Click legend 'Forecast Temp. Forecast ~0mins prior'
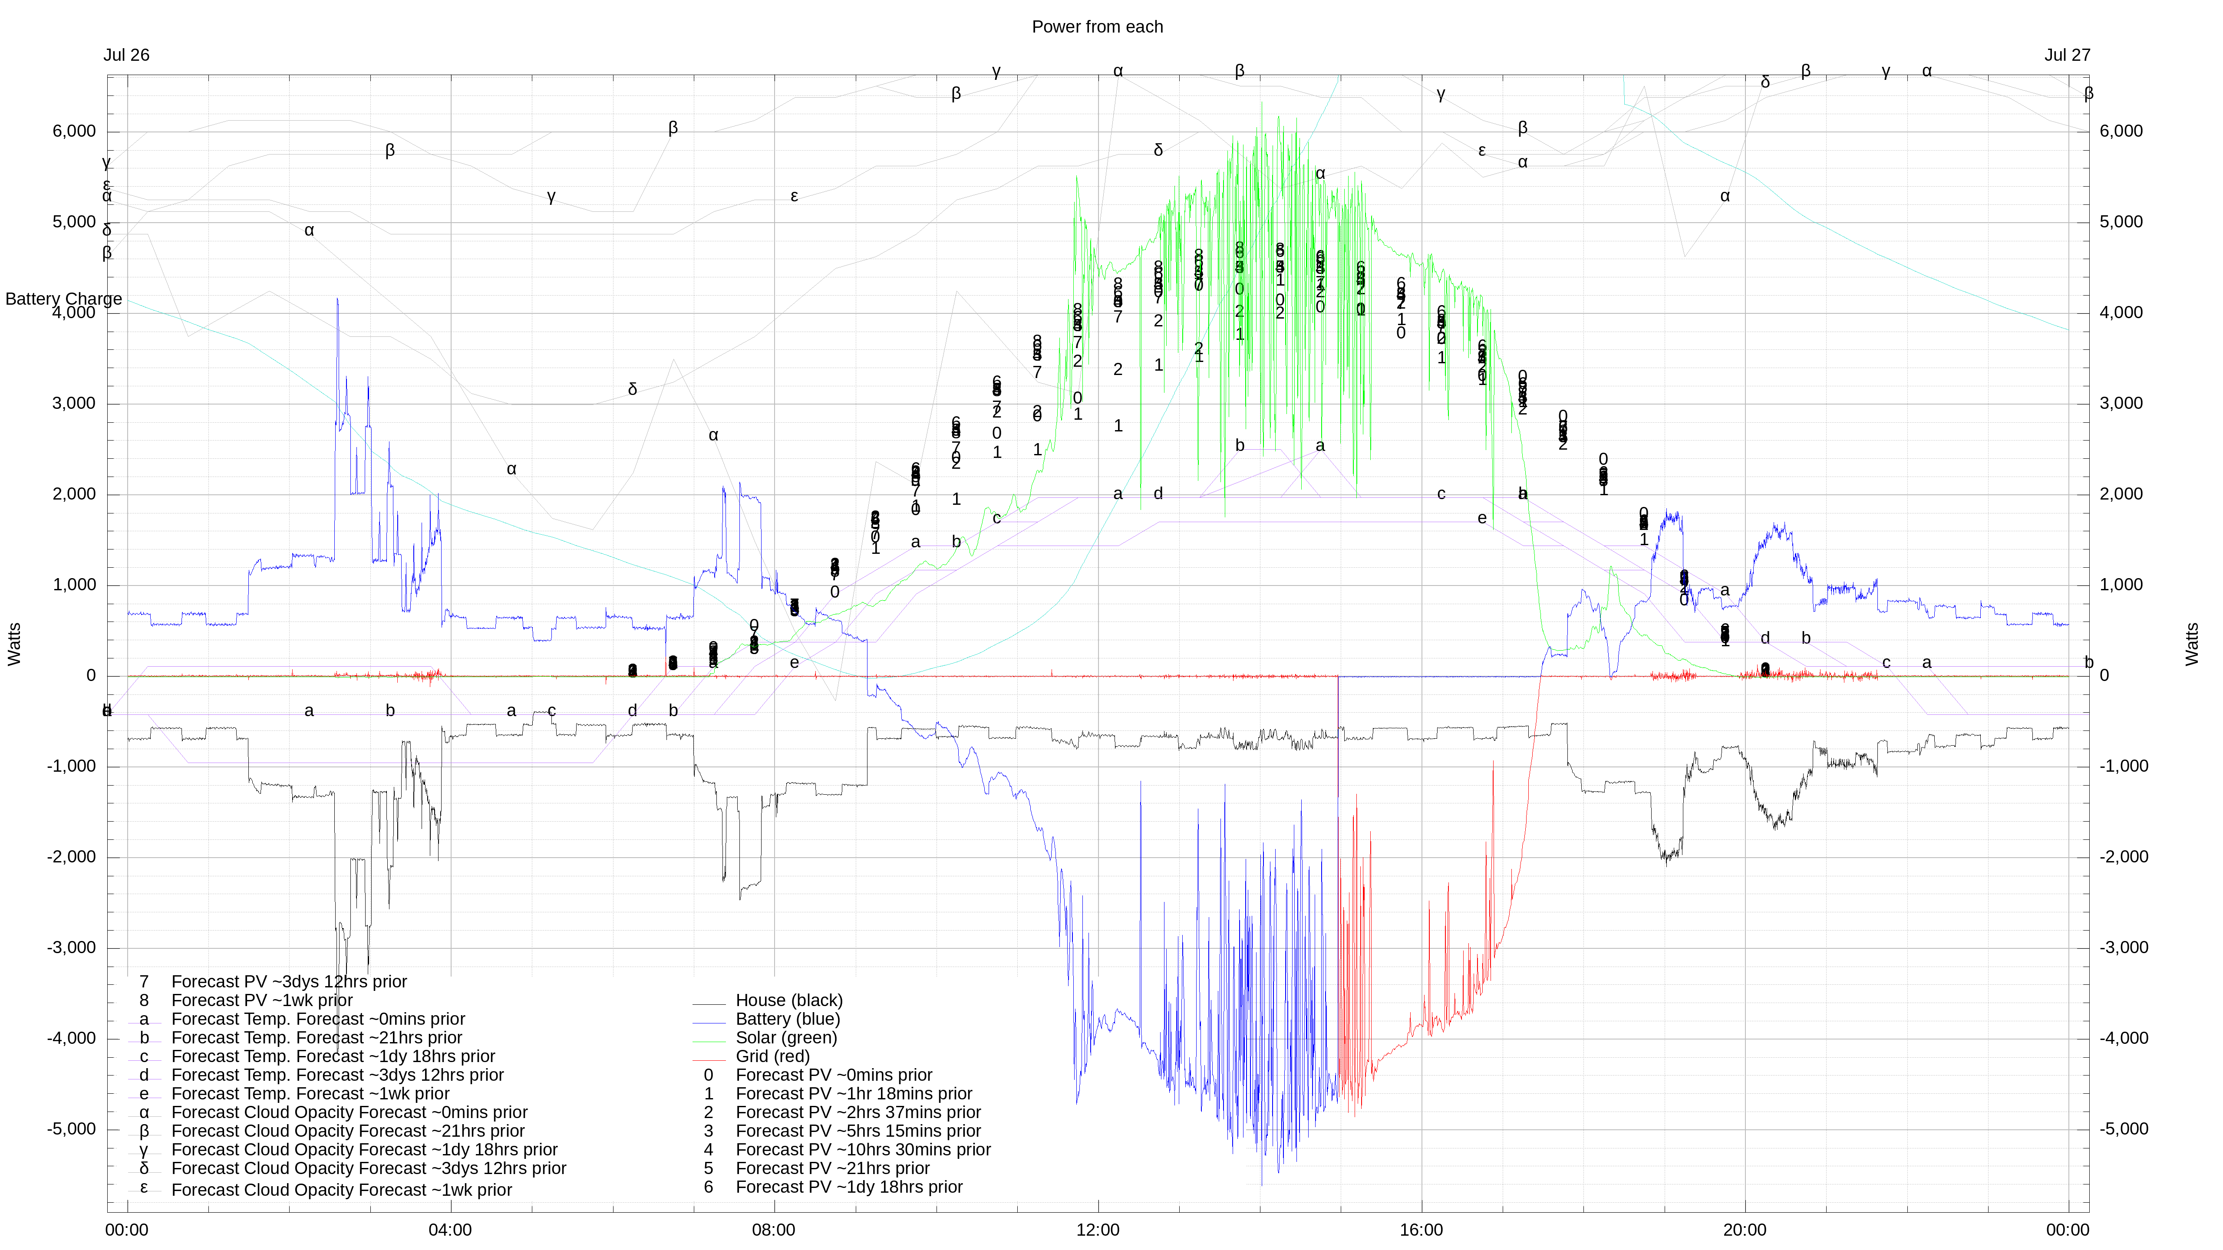The width and height of the screenshot is (2223, 1250). (317, 1019)
